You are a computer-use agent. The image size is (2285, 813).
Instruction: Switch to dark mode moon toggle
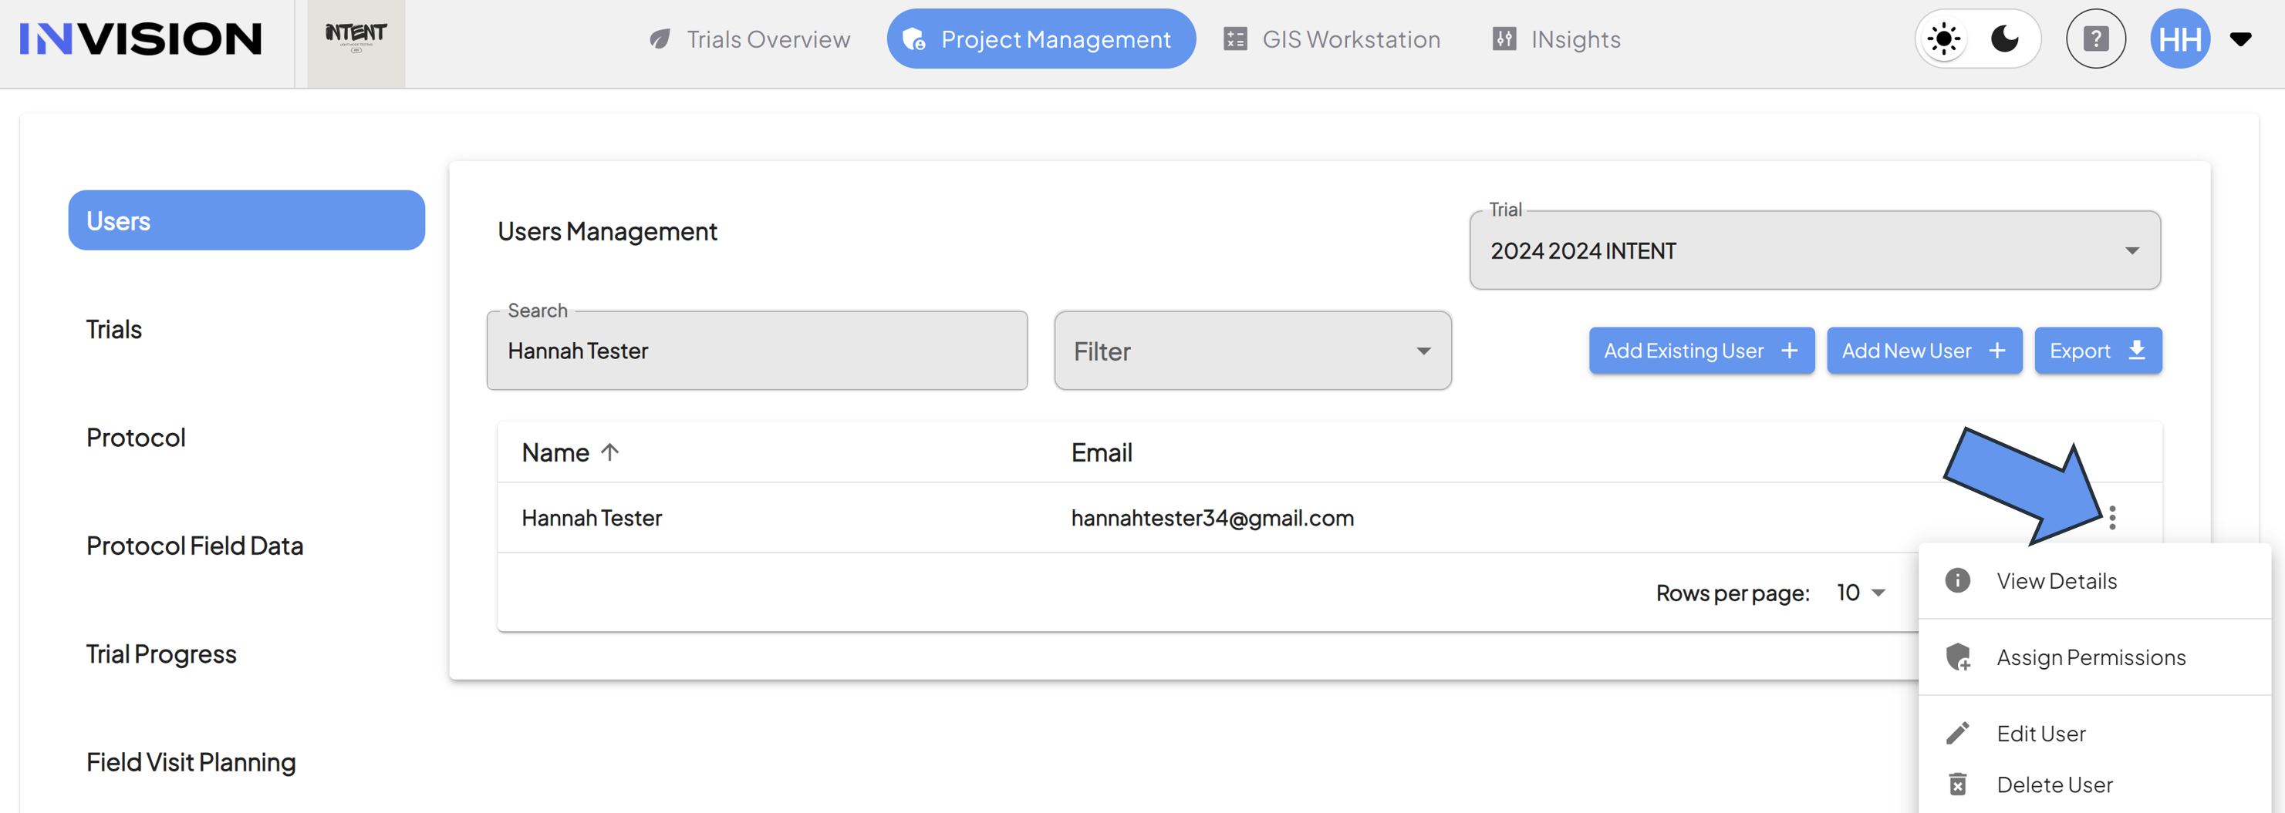tap(2005, 39)
